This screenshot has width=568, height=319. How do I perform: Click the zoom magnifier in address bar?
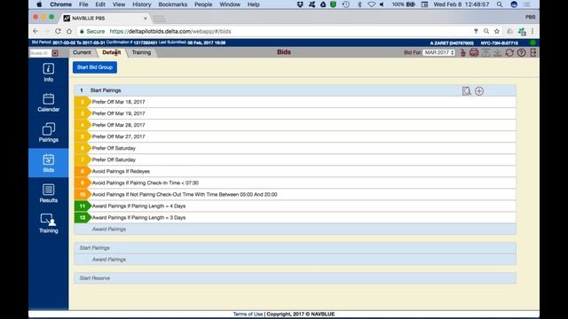click(486, 32)
